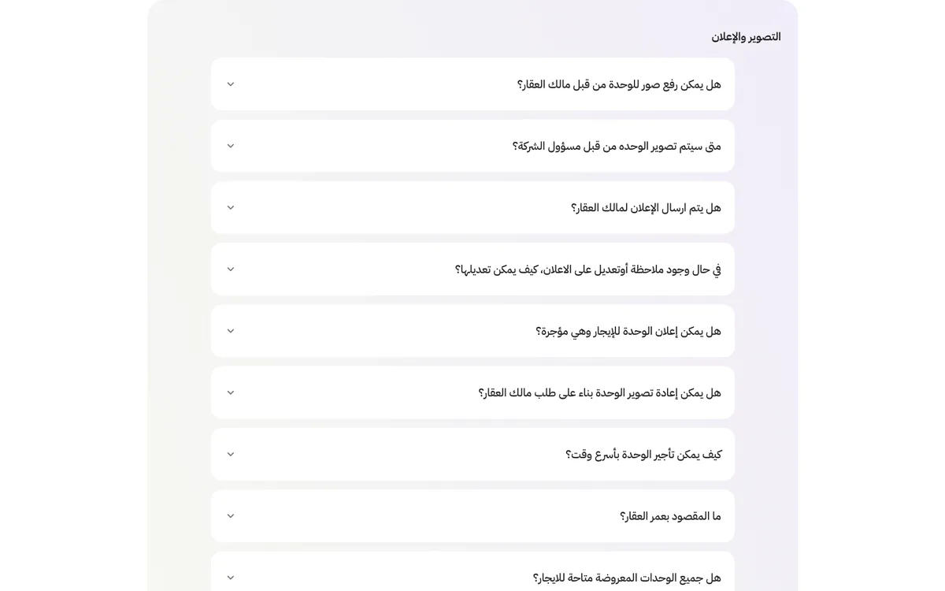
Task: Expand 'هل يمكن إعلان الوحدة للإيجار وهي مؤجرة؟'
Action: [x=472, y=331]
